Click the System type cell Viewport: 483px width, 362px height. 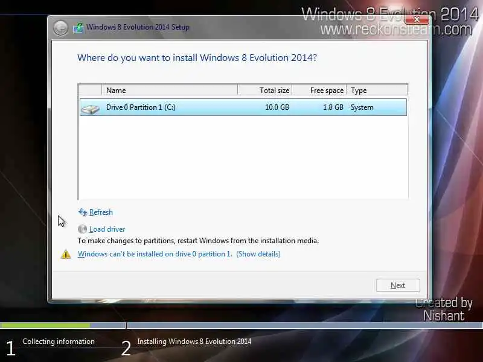pos(362,107)
